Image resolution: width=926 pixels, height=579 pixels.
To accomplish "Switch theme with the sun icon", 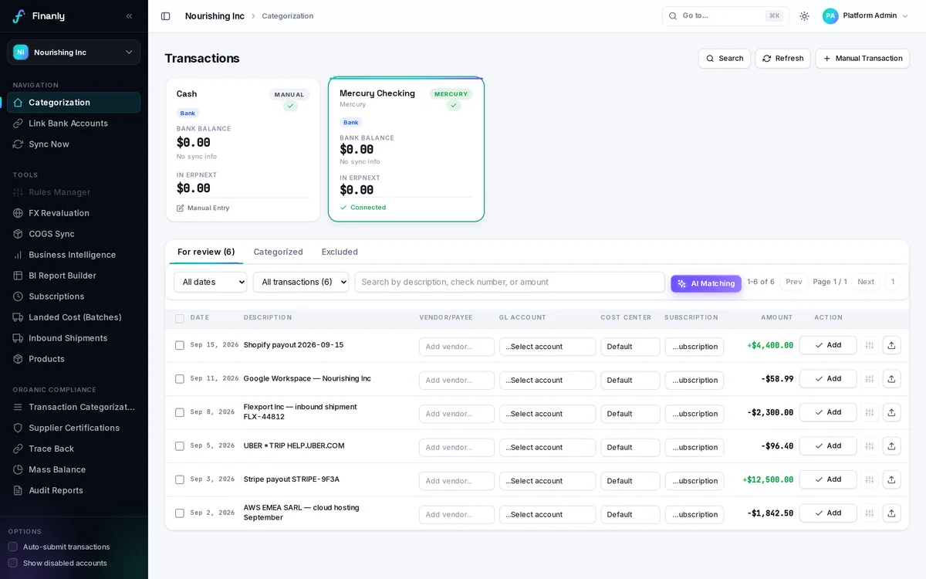I will click(x=804, y=16).
